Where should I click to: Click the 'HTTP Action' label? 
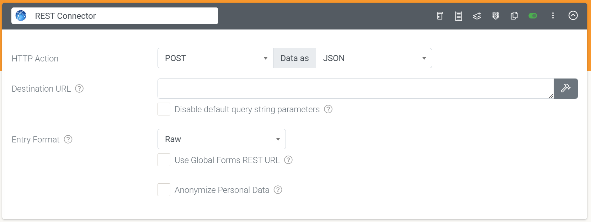(x=35, y=59)
